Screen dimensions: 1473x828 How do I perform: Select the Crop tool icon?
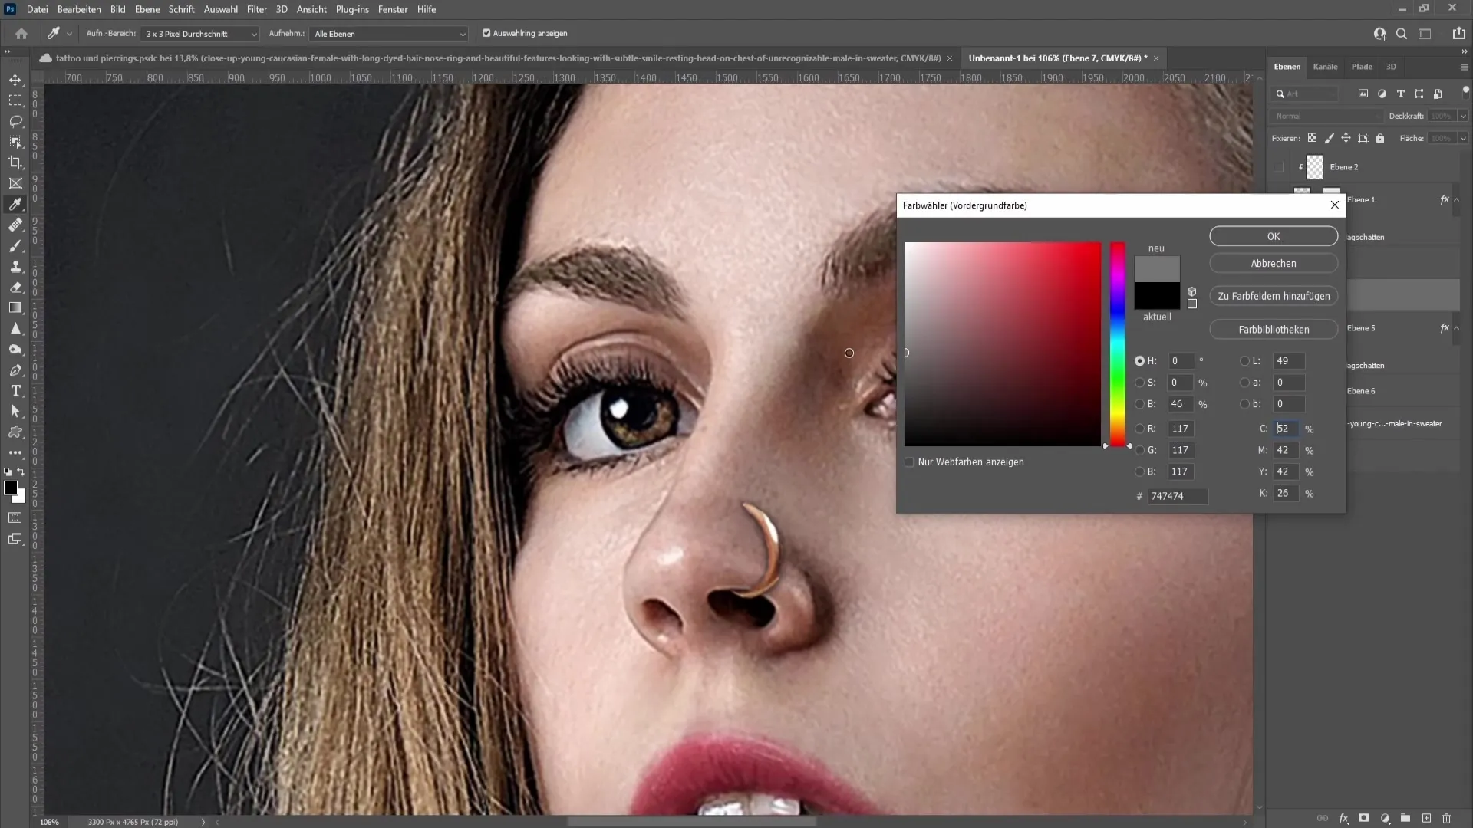[x=15, y=162]
